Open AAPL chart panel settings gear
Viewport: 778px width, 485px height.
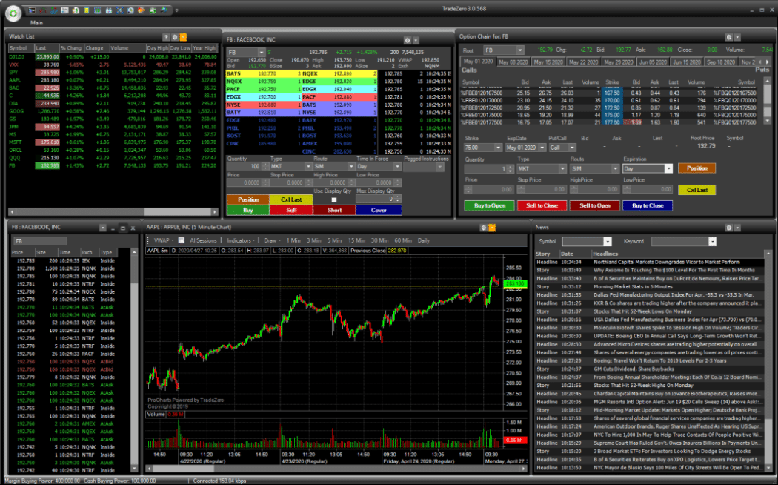pyautogui.click(x=483, y=228)
